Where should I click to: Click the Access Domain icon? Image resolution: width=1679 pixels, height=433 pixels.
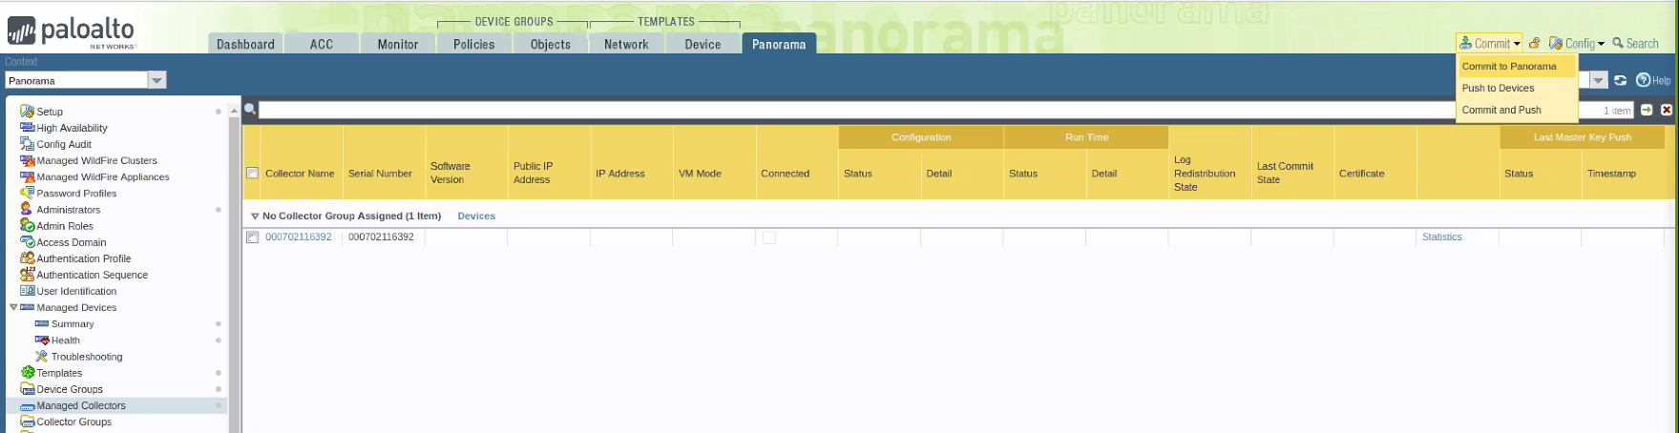click(28, 241)
